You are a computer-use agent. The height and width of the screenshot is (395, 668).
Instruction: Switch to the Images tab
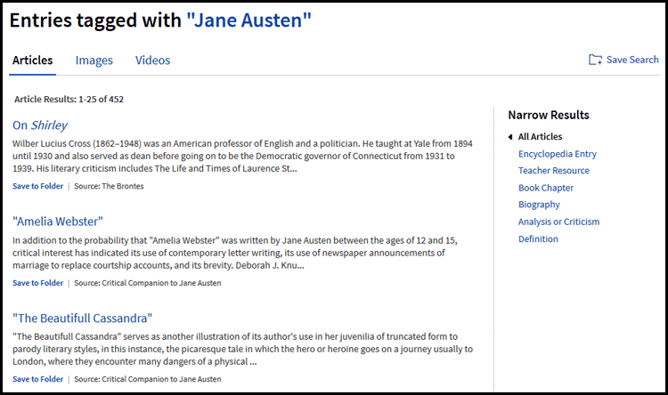point(94,60)
